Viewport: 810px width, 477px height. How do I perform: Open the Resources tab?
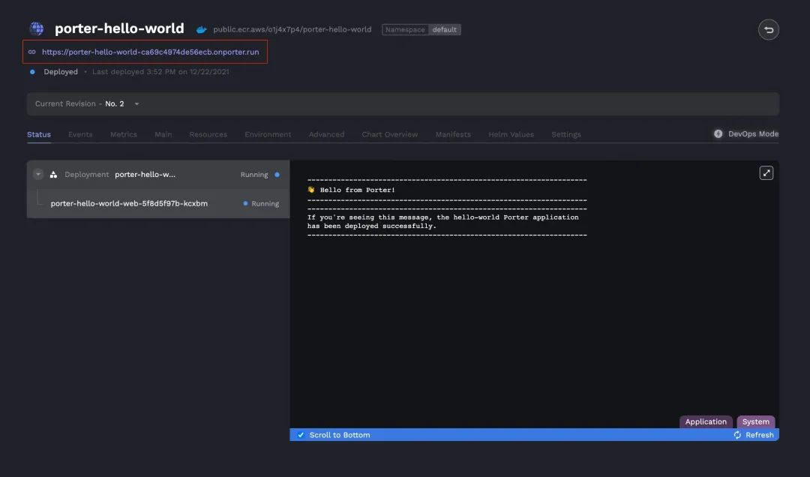pos(208,134)
